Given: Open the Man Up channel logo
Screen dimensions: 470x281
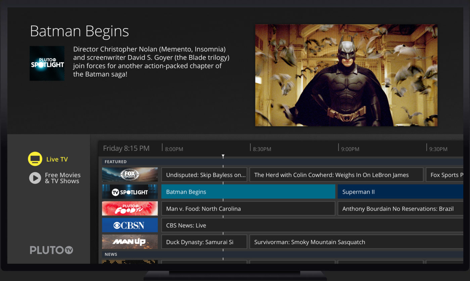Looking at the screenshot, I should 130,242.
